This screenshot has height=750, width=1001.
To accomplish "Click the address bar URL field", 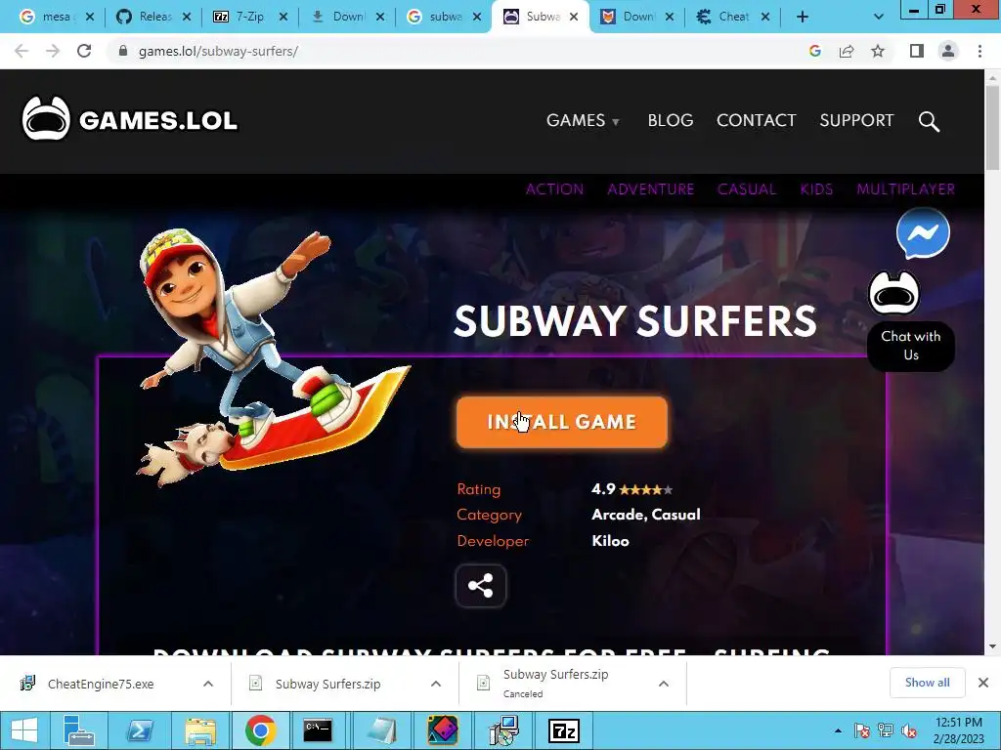I will [x=459, y=51].
